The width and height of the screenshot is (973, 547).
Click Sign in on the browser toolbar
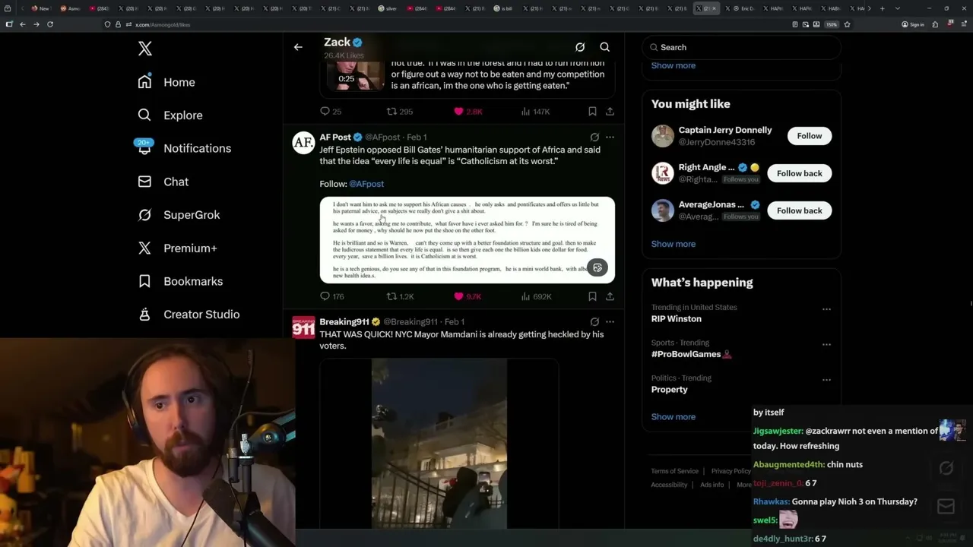pos(913,24)
